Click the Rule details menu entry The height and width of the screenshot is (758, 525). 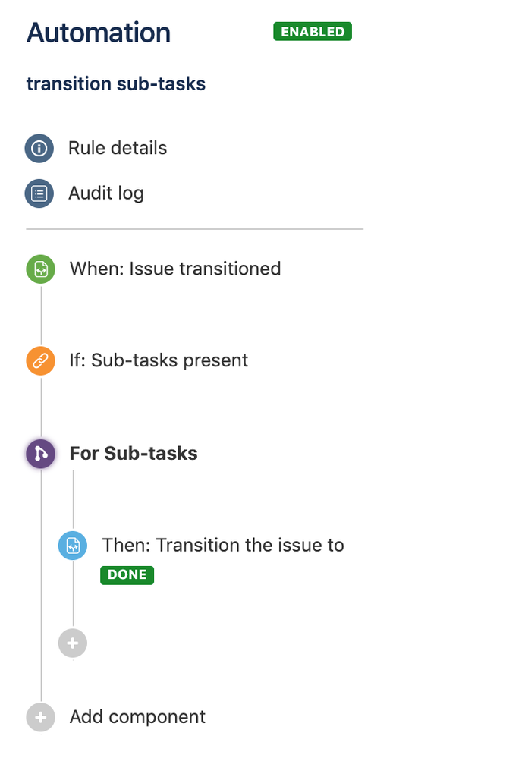coord(118,149)
